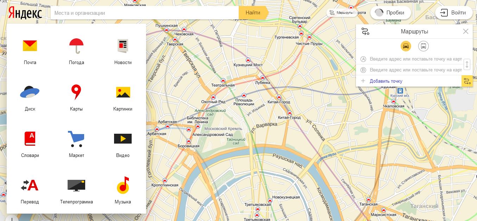Click the Яндекс logo
This screenshot has width=477, height=221.
click(x=25, y=13)
